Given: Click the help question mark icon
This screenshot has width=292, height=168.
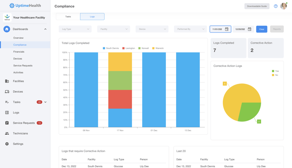Looking at the screenshot, I should (x=275, y=6).
